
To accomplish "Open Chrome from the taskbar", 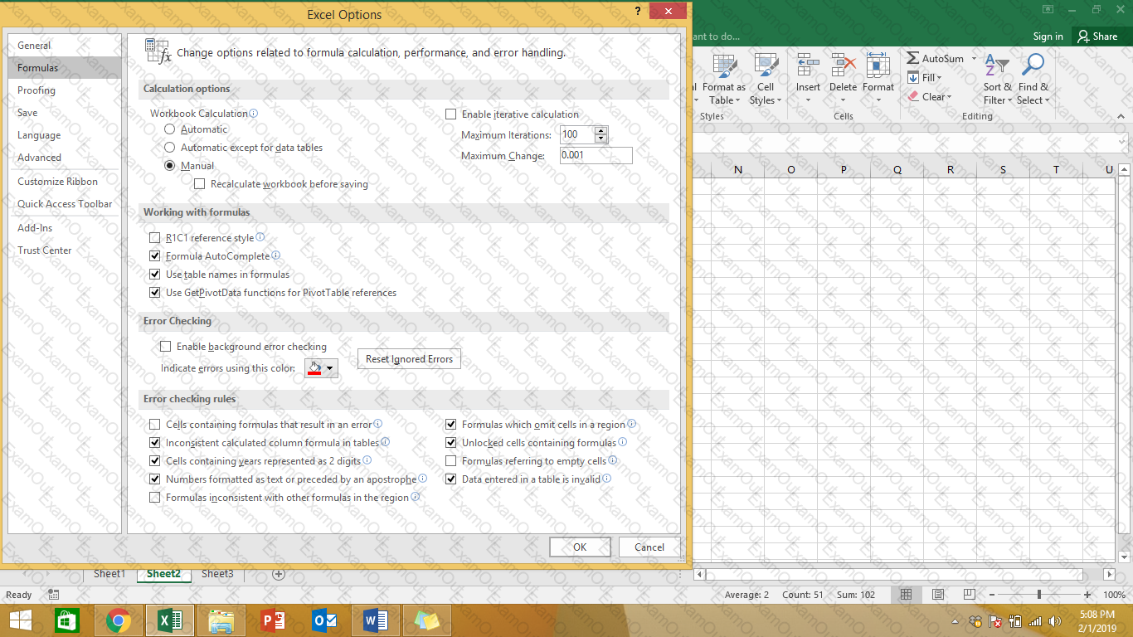I will pyautogui.click(x=119, y=620).
